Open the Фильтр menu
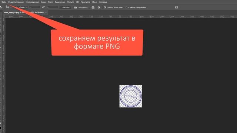 (x=70, y=2)
